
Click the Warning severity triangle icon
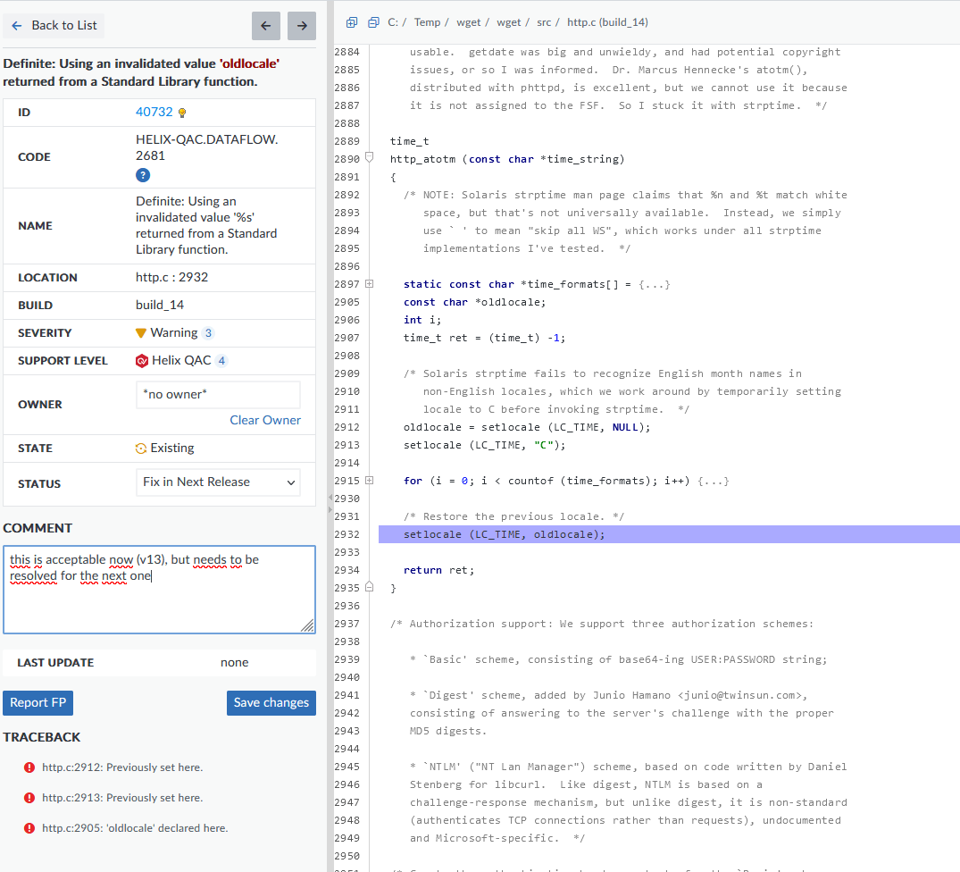(x=141, y=333)
